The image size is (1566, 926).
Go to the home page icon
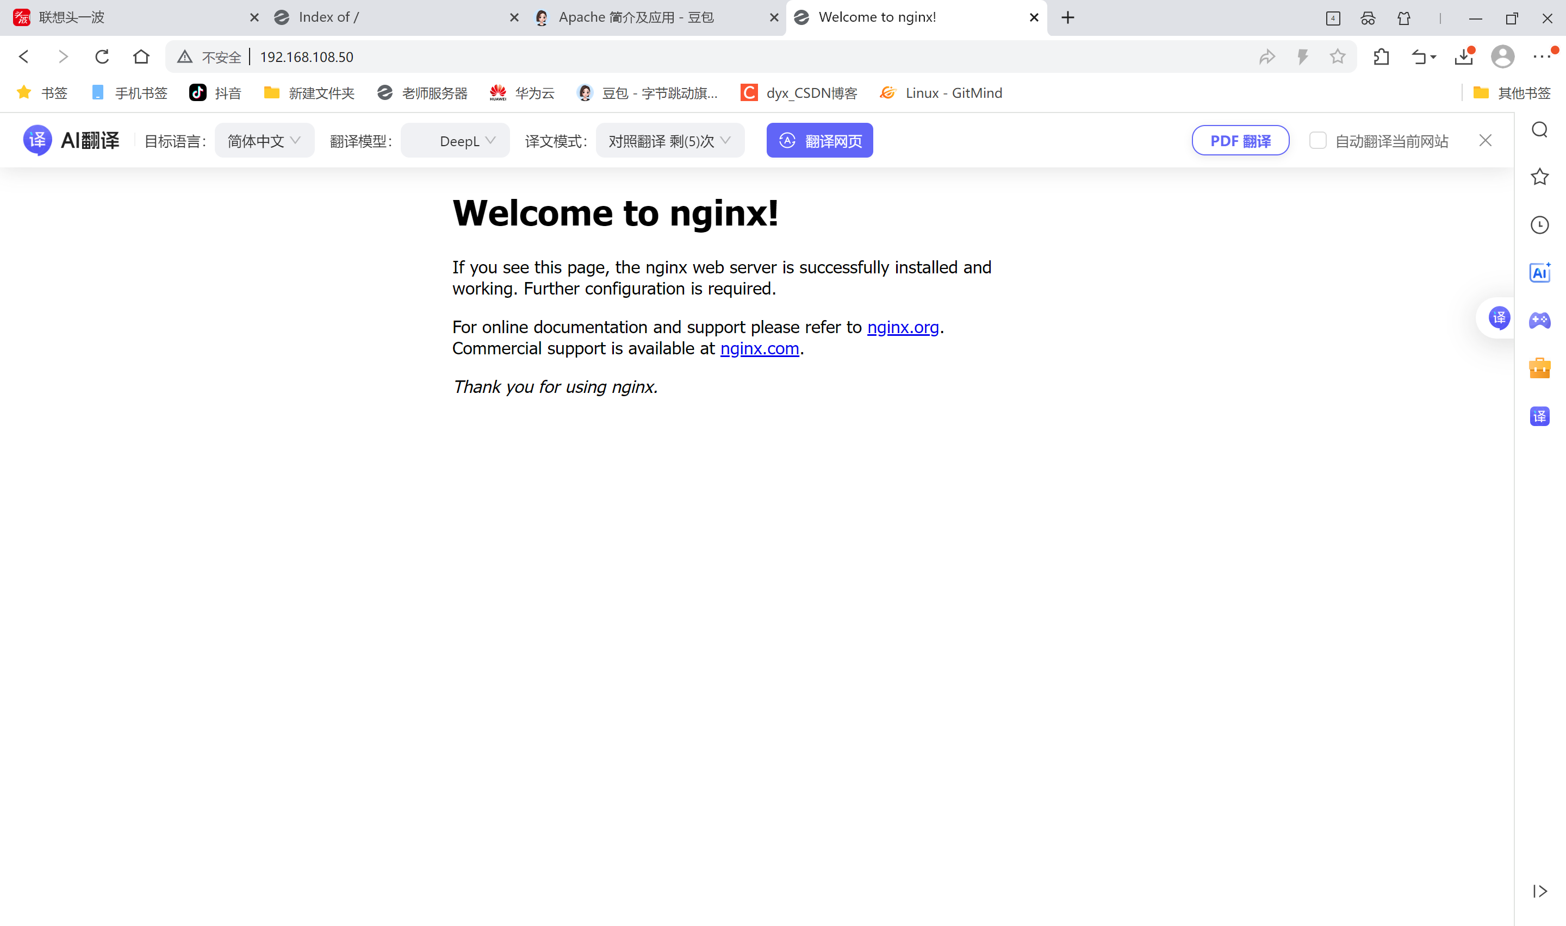pos(141,57)
